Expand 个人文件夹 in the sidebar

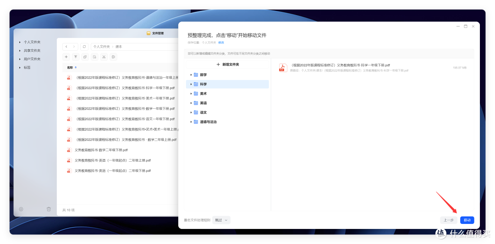click(20, 42)
